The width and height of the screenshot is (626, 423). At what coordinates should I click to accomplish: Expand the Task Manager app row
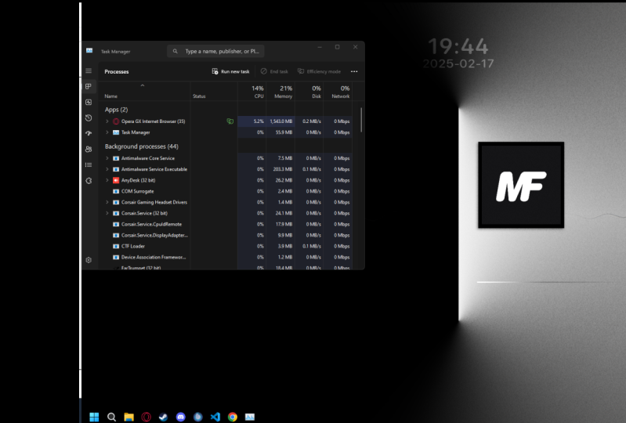[107, 132]
